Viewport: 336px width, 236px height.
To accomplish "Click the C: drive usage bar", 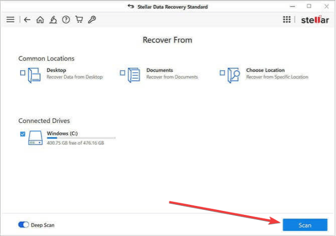I will point(81,138).
